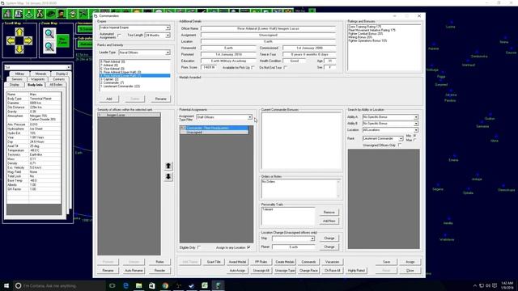The width and height of the screenshot is (518, 291).
Task: Open Windows Start menu
Action: click(x=6, y=285)
